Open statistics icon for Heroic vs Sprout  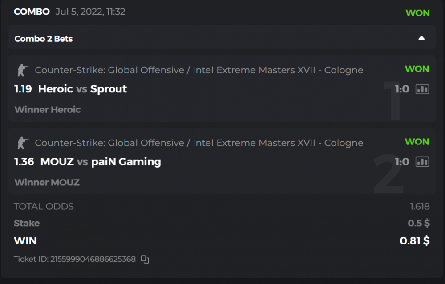point(422,89)
